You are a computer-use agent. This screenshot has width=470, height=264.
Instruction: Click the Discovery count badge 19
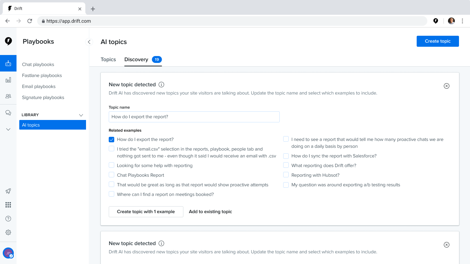point(157,59)
